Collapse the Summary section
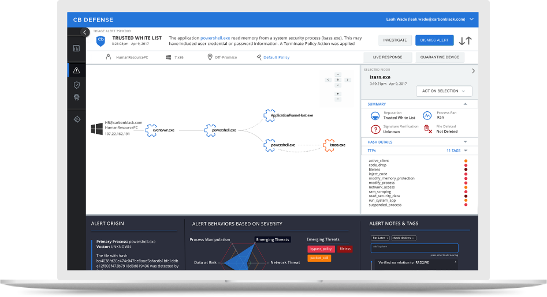547x297 pixels. click(466, 104)
